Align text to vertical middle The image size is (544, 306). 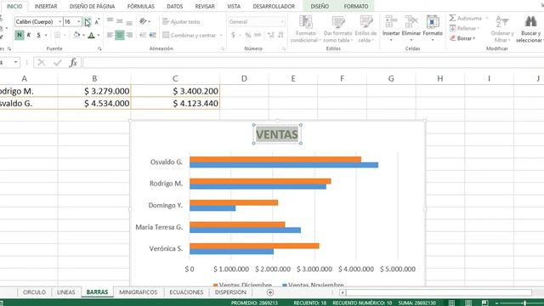[x=120, y=21]
